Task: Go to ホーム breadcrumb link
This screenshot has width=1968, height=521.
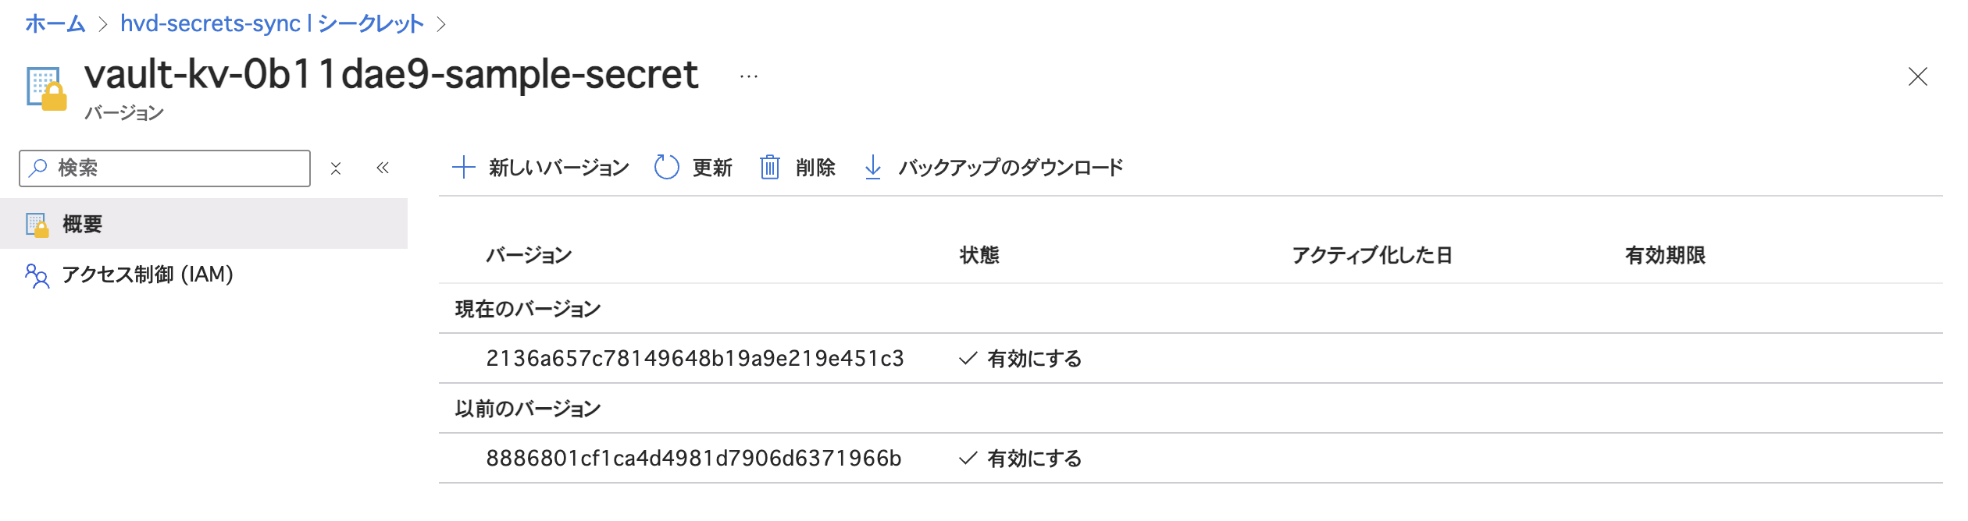Action: click(55, 24)
